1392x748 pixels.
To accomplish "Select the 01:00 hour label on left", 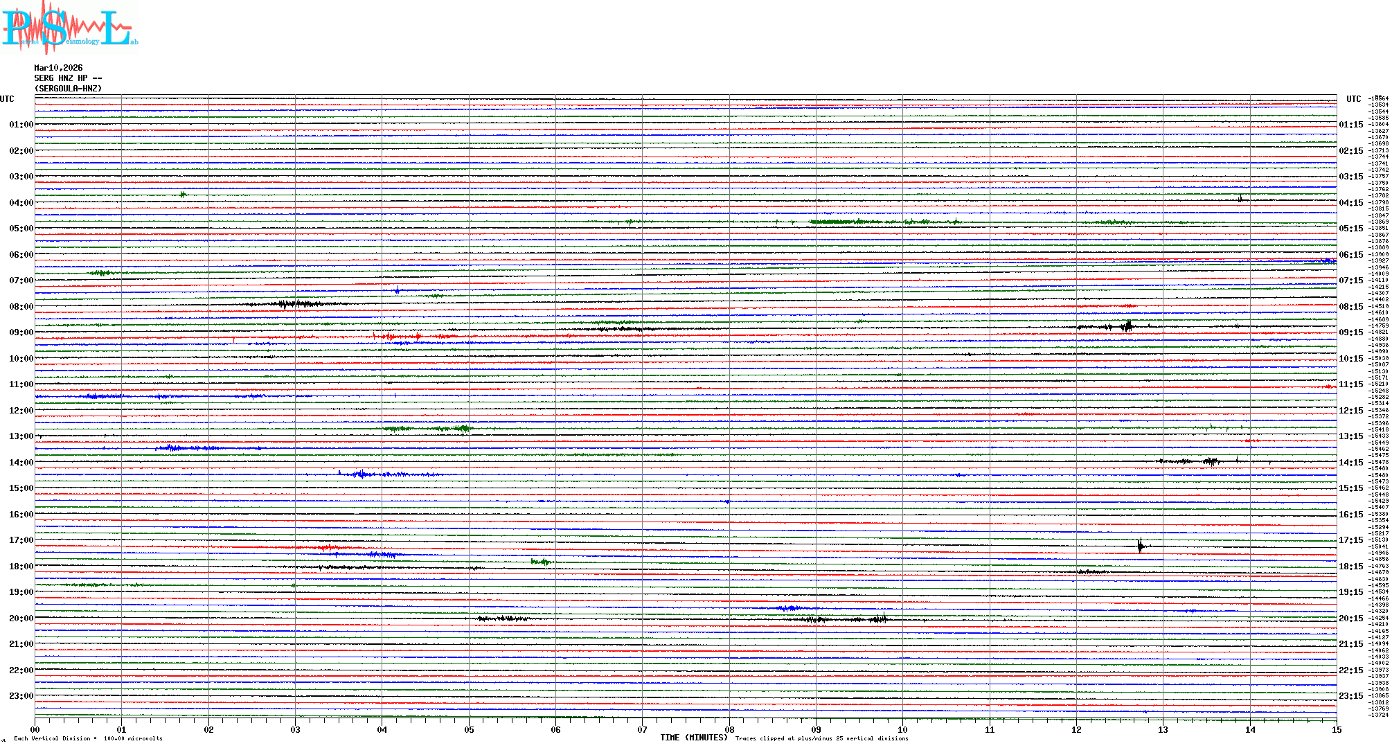I will [x=21, y=125].
